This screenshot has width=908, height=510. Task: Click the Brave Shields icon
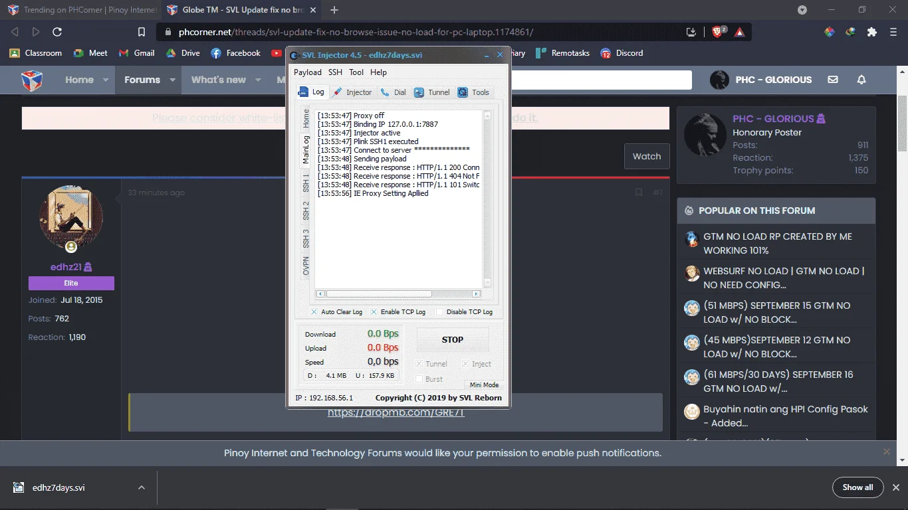719,31
